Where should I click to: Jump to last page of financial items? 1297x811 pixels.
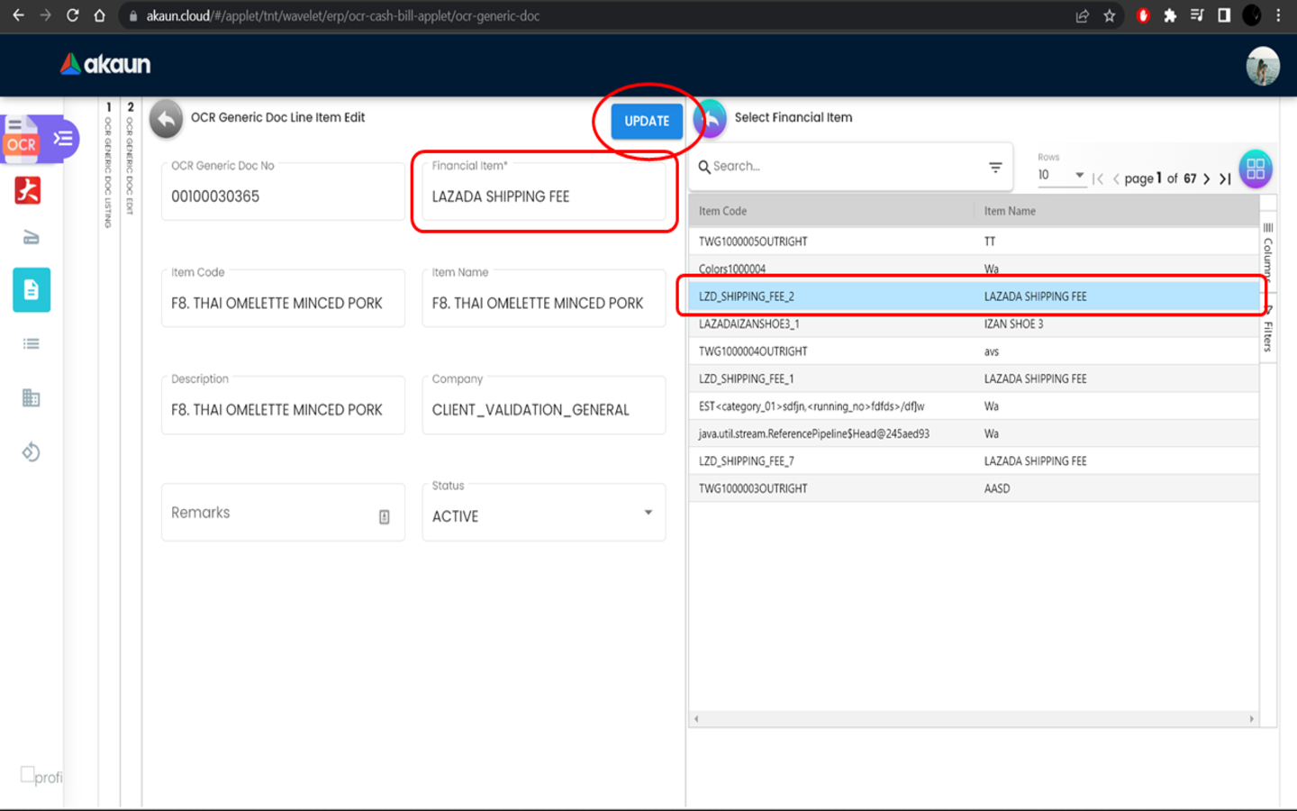click(1225, 178)
